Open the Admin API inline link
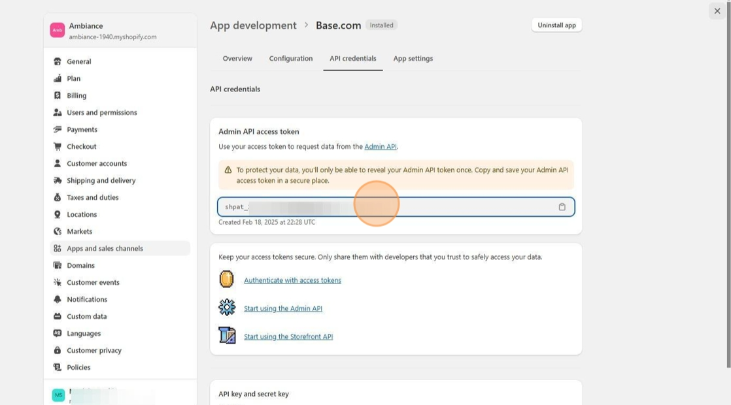The height and width of the screenshot is (405, 731). pos(381,147)
